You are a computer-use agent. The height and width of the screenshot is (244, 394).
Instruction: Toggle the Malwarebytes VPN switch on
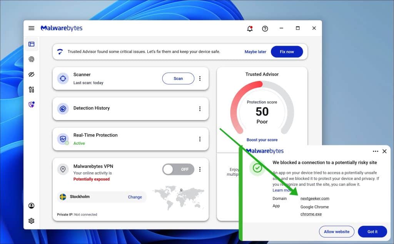pos(178,169)
